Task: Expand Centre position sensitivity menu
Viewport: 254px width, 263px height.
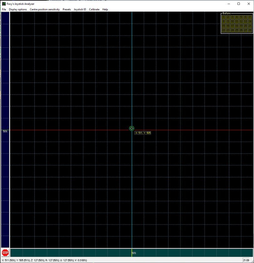Action: 45,9
